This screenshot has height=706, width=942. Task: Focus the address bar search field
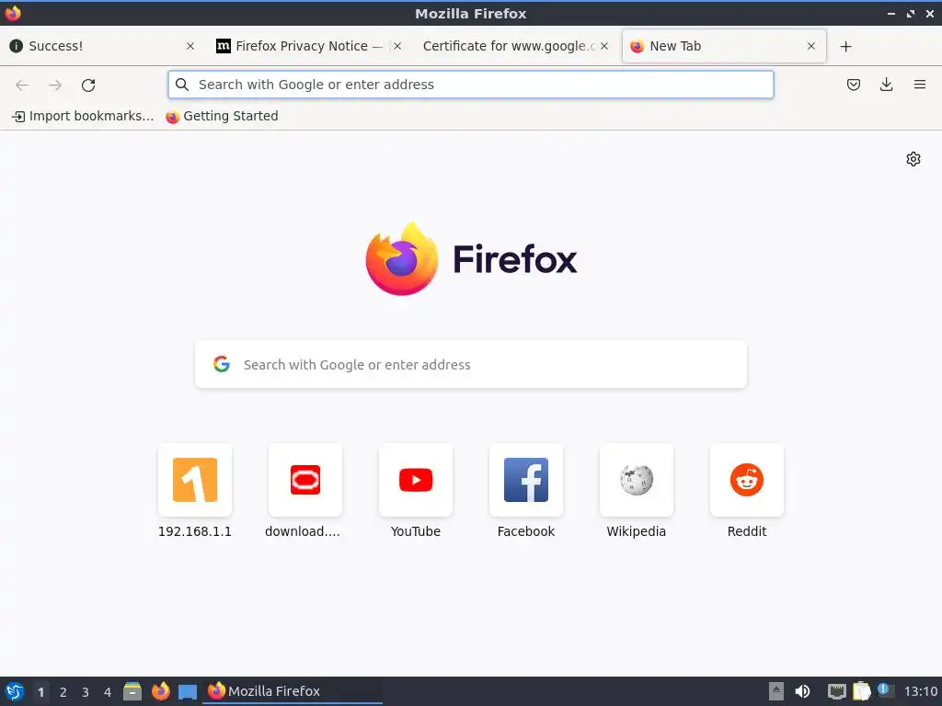pyautogui.click(x=470, y=85)
